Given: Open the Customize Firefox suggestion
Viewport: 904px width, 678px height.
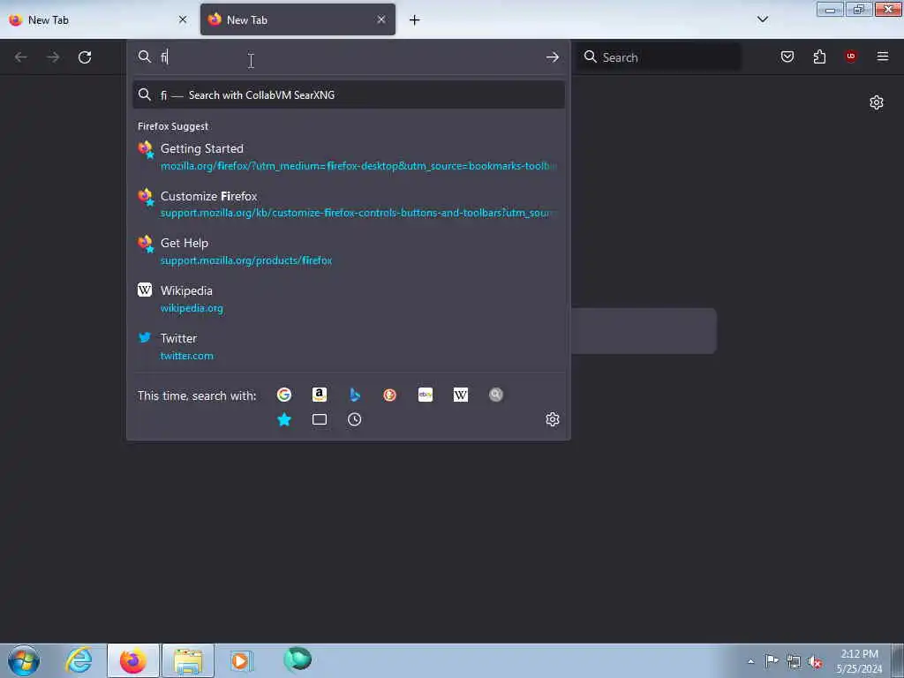Looking at the screenshot, I should click(348, 204).
